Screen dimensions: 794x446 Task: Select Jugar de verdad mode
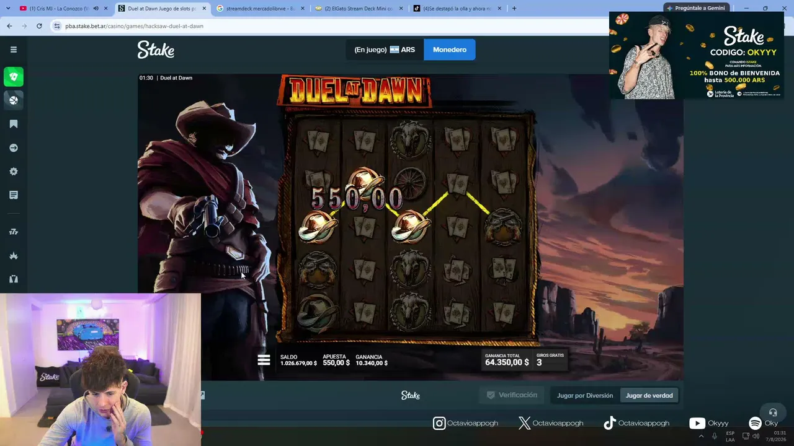(x=649, y=395)
